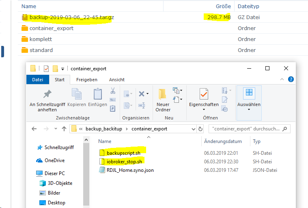
Task: Click the delete X icon
Action: pyautogui.click(x=142, y=94)
